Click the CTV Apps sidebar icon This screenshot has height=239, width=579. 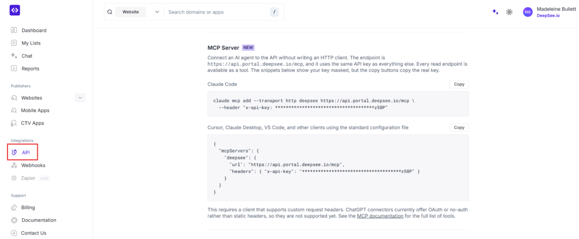click(x=14, y=123)
